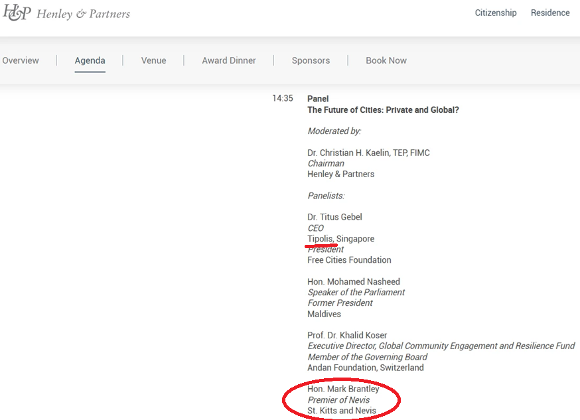Open the Citizenship menu
The height and width of the screenshot is (420, 580).
[x=496, y=13]
